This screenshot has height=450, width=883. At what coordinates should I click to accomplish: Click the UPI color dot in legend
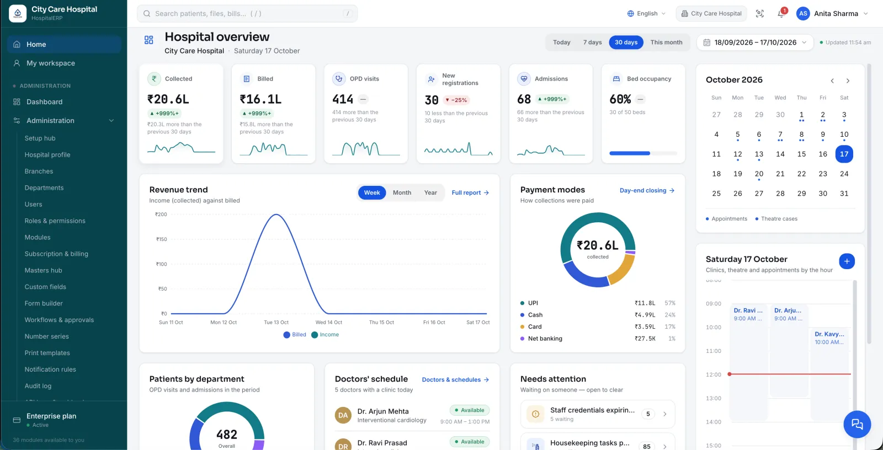523,303
